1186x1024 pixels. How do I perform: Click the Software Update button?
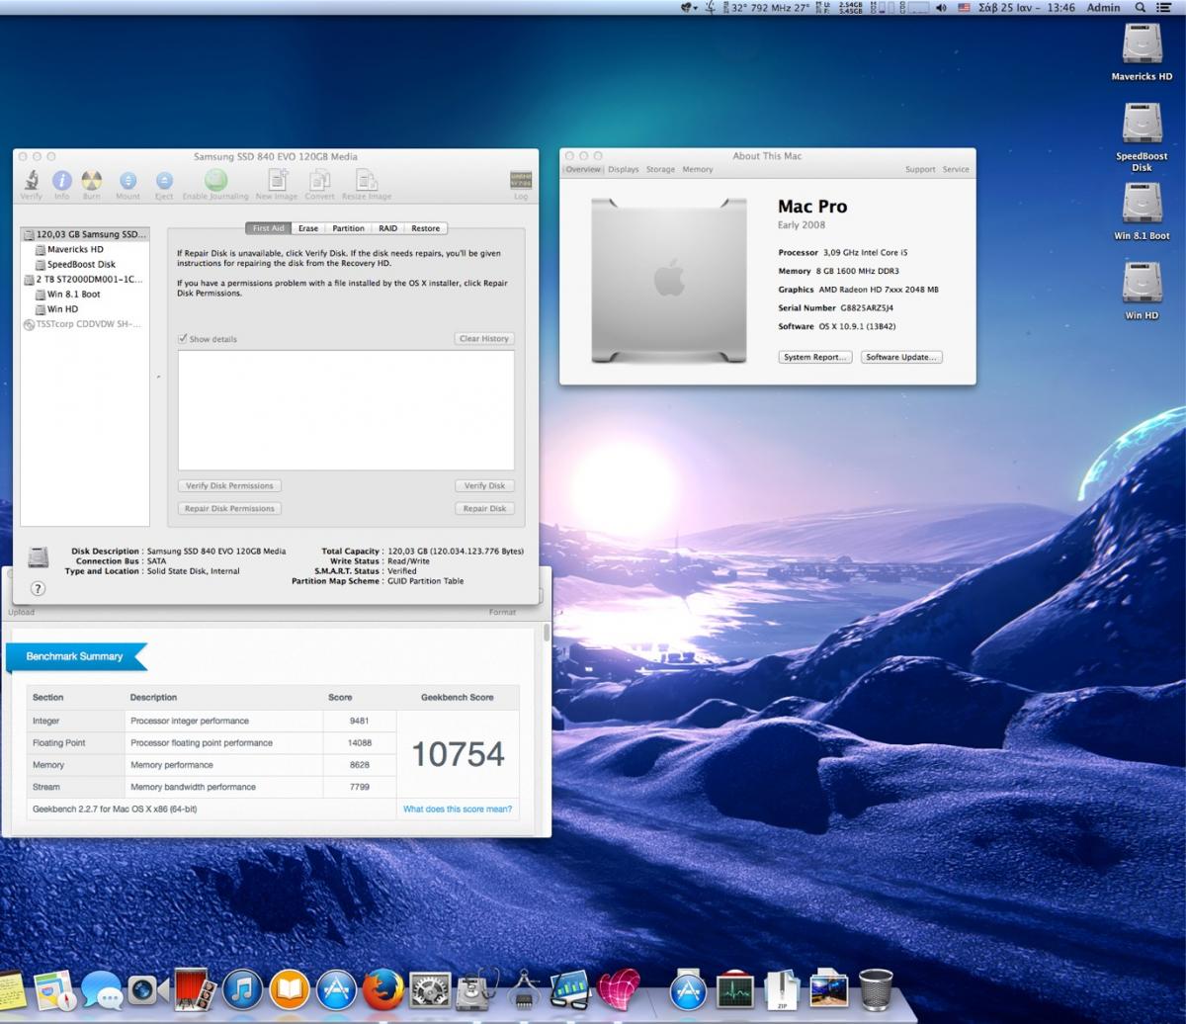[x=901, y=357]
